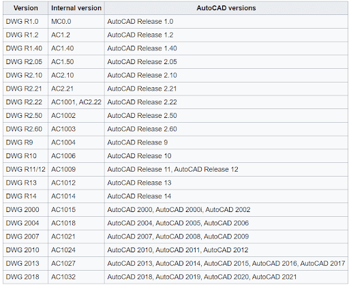Select the 'DWG R10' cell
The image size is (349, 285).
pyautogui.click(x=25, y=156)
